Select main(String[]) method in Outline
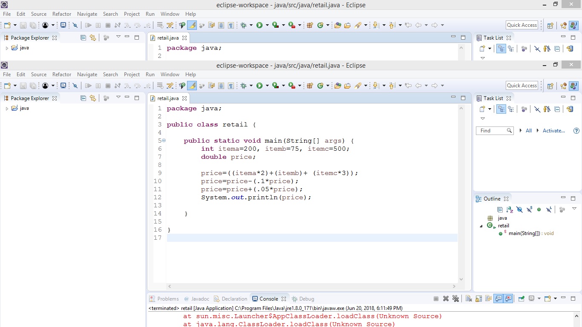The height and width of the screenshot is (327, 582). 524,233
